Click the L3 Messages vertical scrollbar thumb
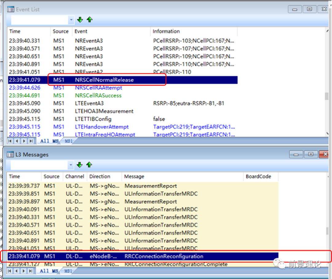 [328, 231]
